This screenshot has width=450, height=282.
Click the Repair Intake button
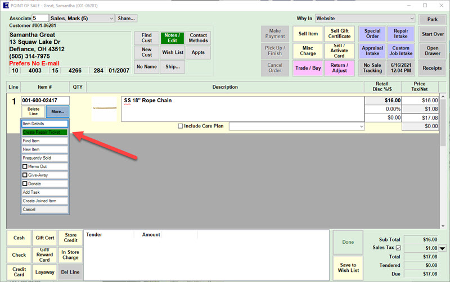[400, 34]
